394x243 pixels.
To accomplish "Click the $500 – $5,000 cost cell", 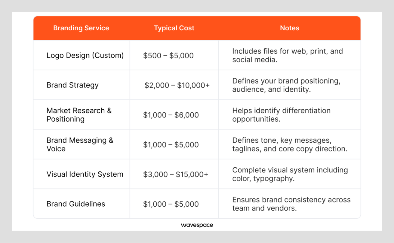I will click(168, 56).
